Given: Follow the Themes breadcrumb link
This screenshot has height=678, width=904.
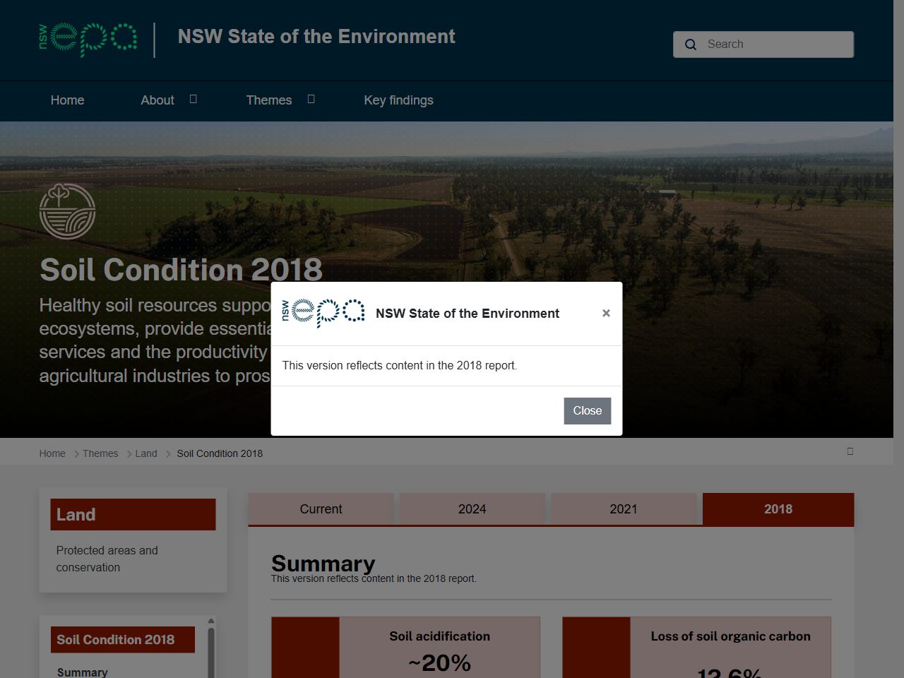Looking at the screenshot, I should click(100, 453).
